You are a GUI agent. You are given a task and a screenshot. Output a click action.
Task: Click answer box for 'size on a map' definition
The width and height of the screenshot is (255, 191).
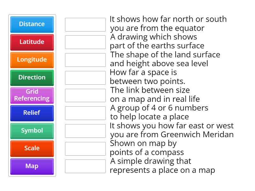(85, 95)
